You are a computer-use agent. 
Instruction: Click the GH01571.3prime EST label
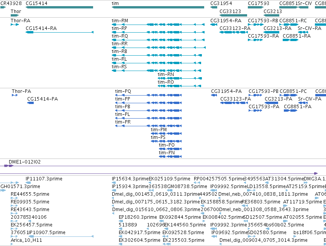(x=20, y=187)
